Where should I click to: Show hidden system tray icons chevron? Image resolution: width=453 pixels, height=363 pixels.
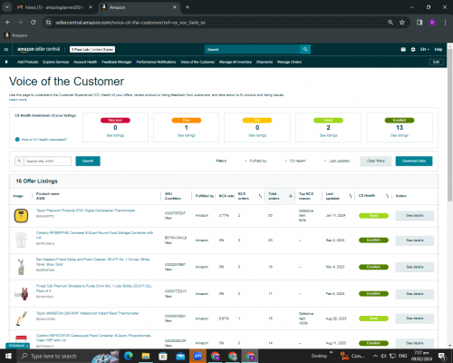click(375, 356)
